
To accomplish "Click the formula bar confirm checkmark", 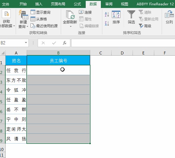I will pos(54,43).
